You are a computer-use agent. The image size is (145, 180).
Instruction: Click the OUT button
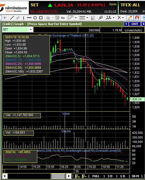pos(135,24)
